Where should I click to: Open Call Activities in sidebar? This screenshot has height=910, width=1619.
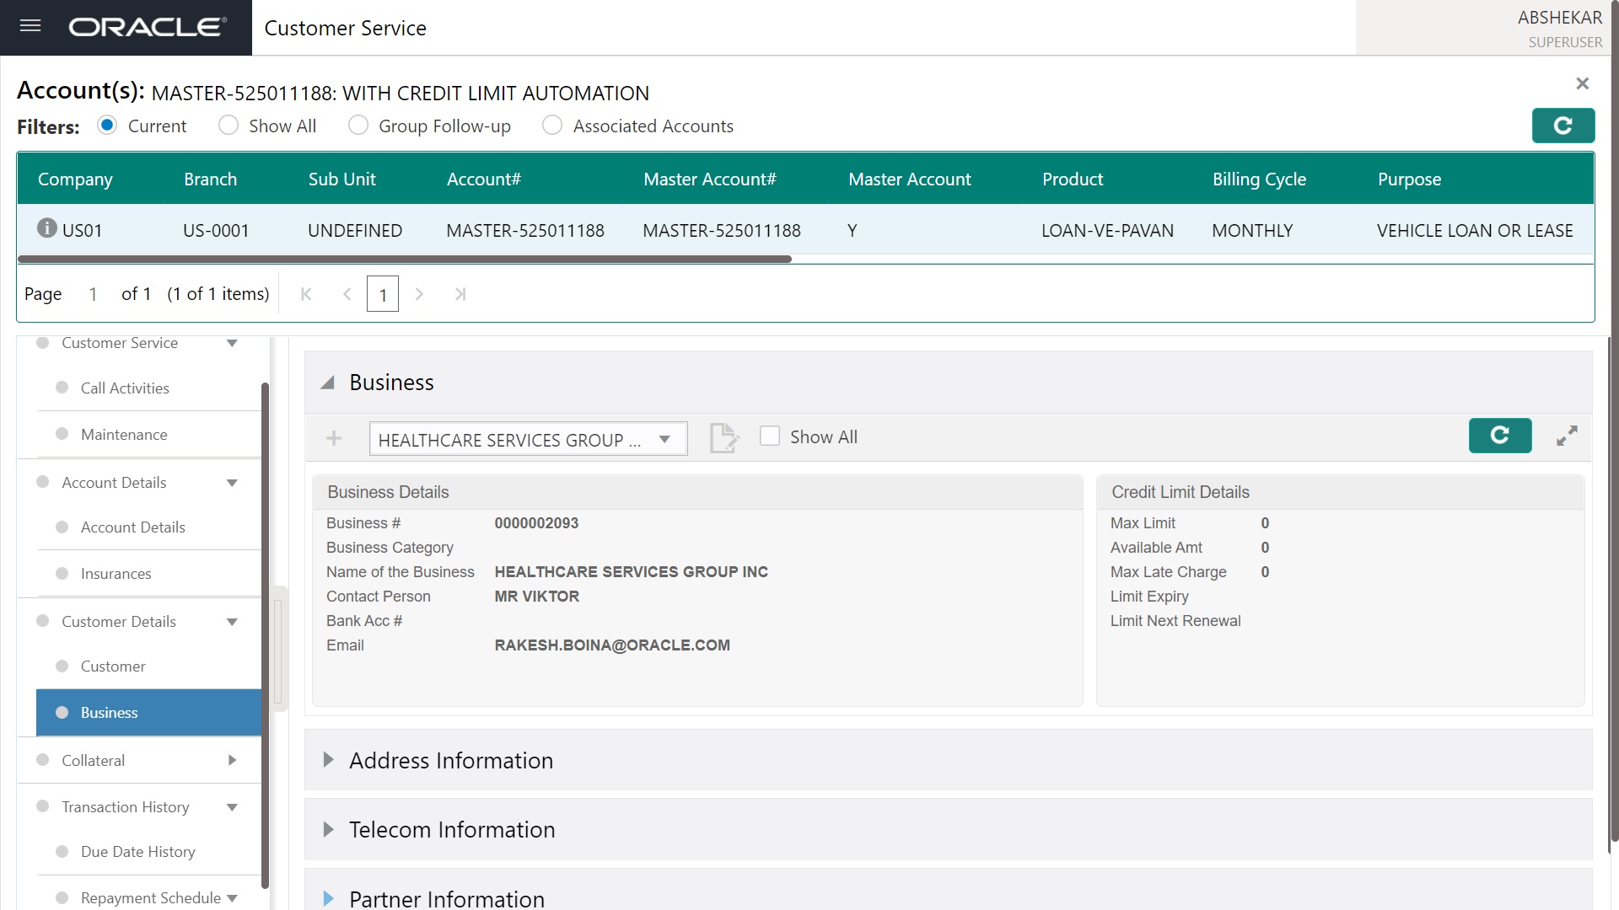(125, 388)
